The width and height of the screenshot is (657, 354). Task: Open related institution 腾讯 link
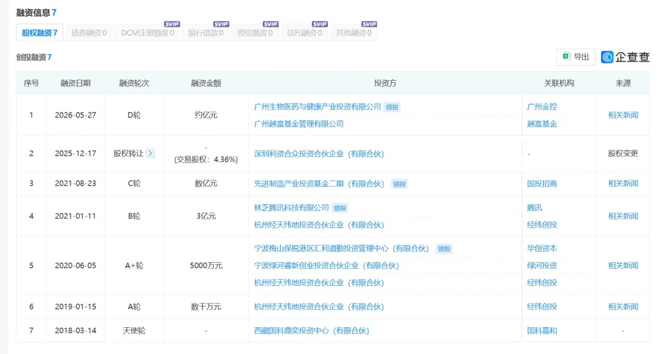point(535,208)
